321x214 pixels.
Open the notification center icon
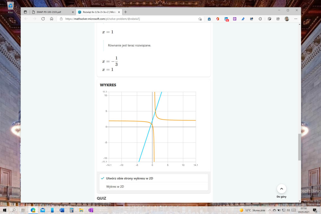click(315, 210)
